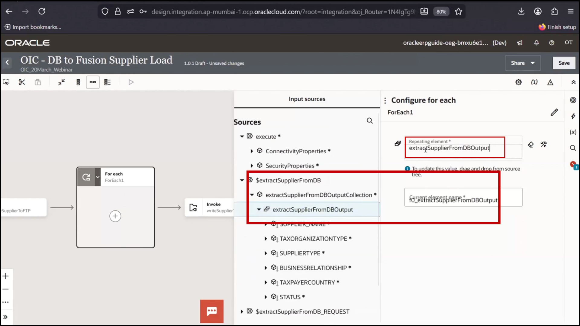Expand the left panel double chevron

[x=6, y=317]
